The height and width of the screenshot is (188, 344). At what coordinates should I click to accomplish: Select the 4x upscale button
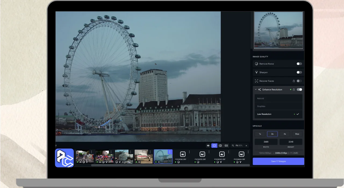[x=285, y=134]
